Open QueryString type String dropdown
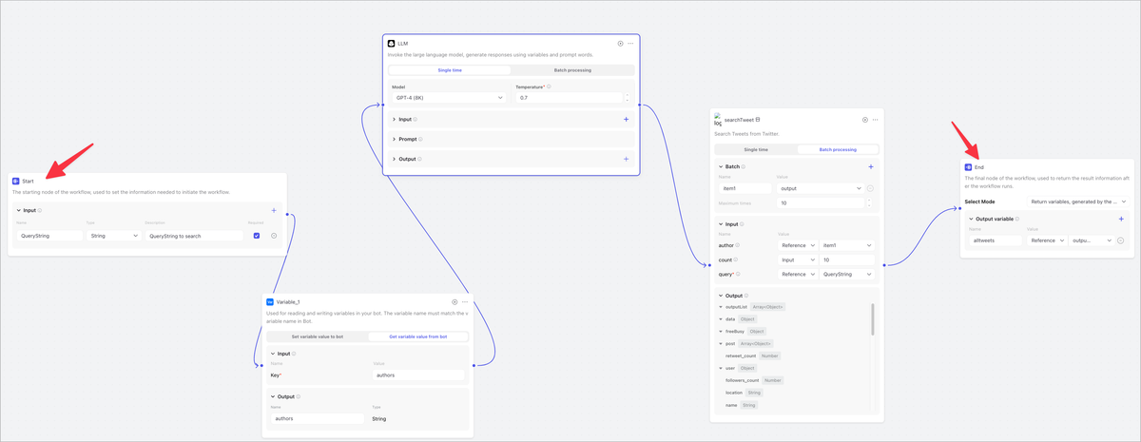 (114, 236)
